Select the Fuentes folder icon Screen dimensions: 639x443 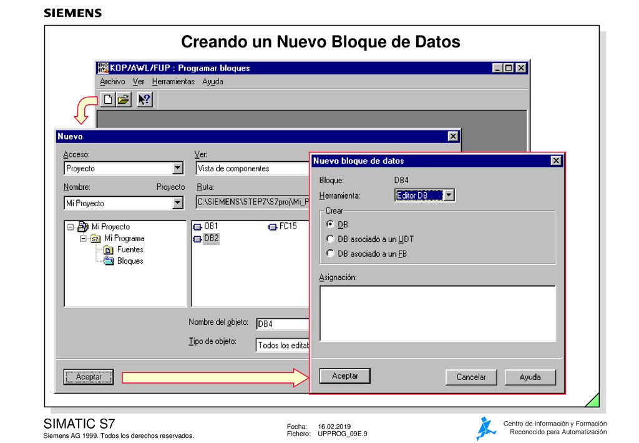pos(109,250)
